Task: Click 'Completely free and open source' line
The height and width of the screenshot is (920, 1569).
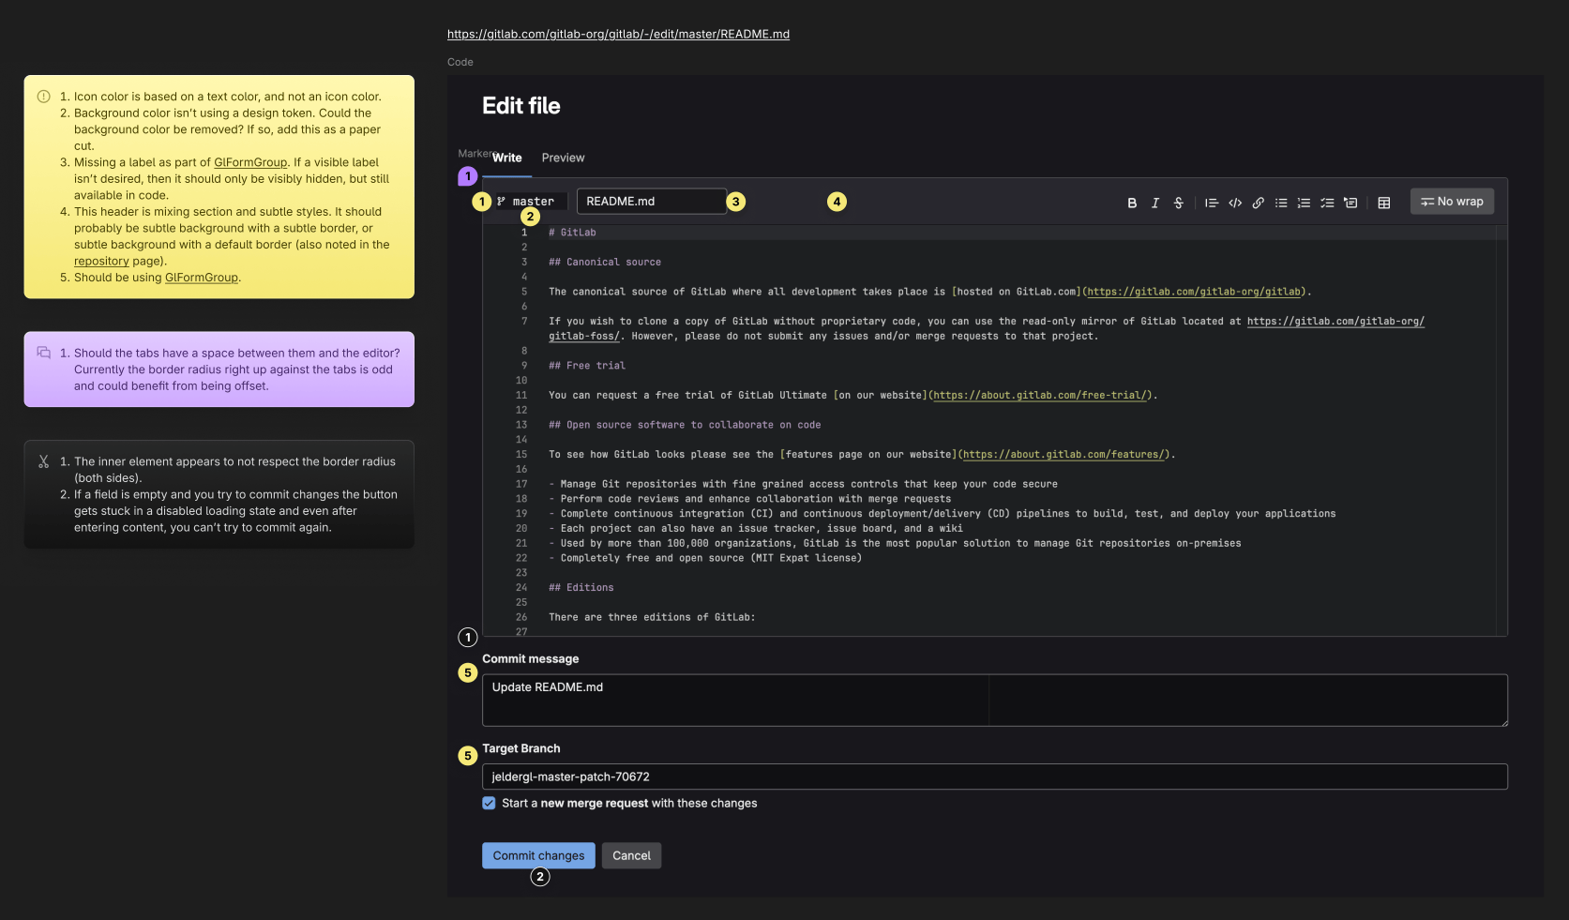Action: click(705, 558)
